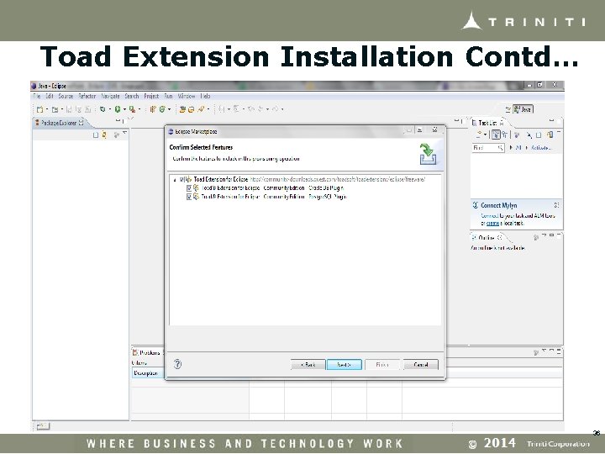Image resolution: width=605 pixels, height=454 pixels.
Task: Click the Problems panel filter icon
Action: [x=536, y=352]
